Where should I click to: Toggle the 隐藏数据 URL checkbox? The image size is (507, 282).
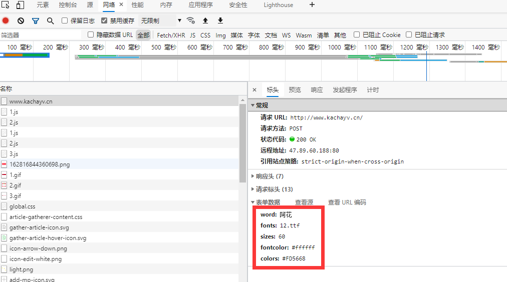click(91, 34)
